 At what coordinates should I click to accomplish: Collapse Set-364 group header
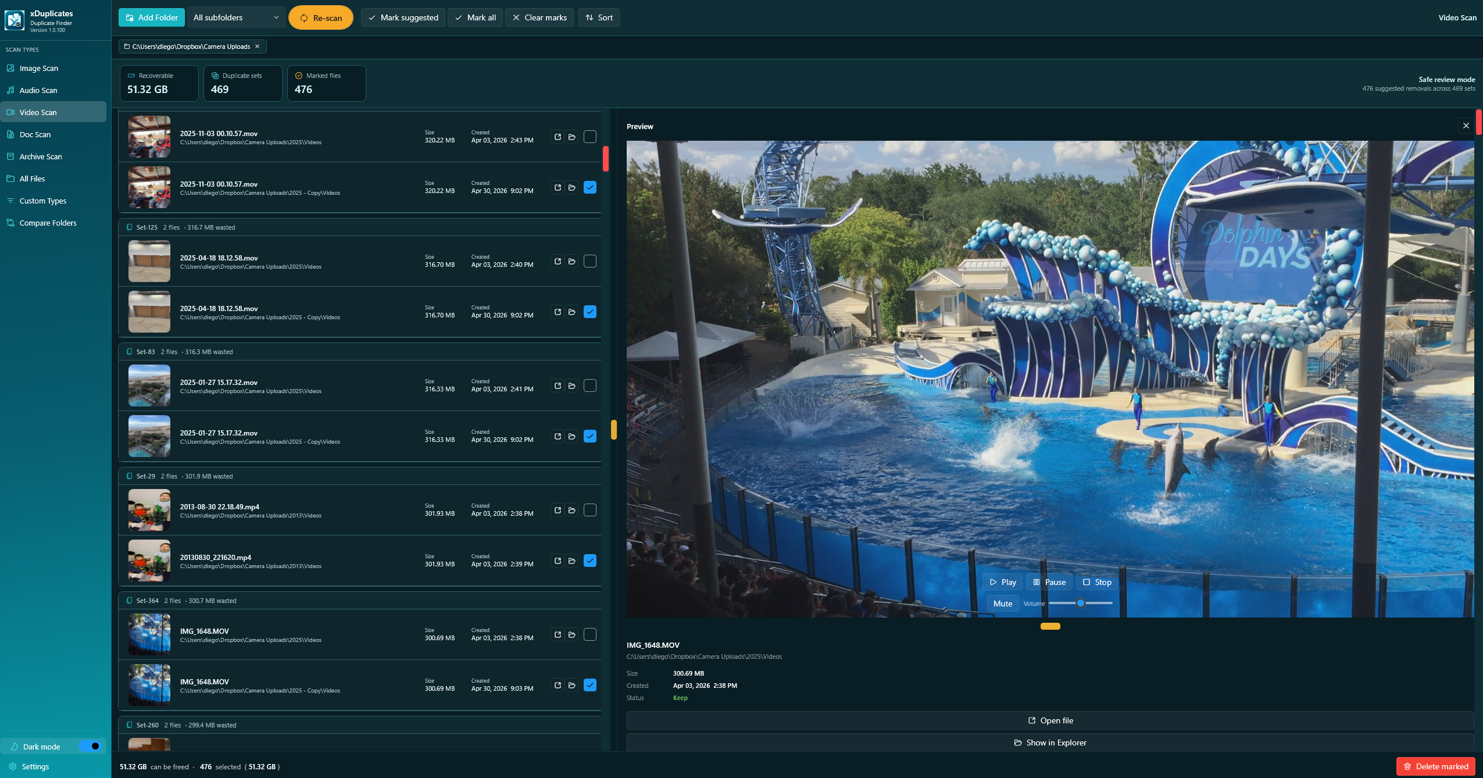[359, 601]
